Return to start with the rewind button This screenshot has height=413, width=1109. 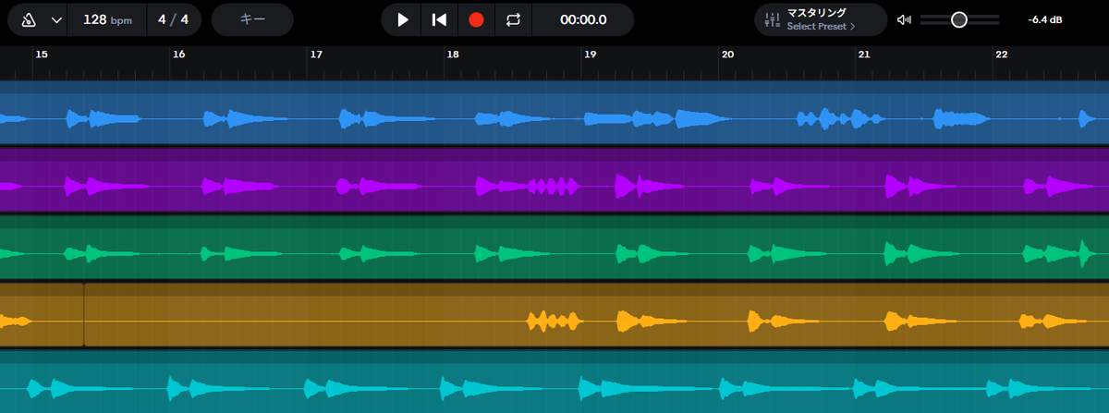tap(440, 19)
